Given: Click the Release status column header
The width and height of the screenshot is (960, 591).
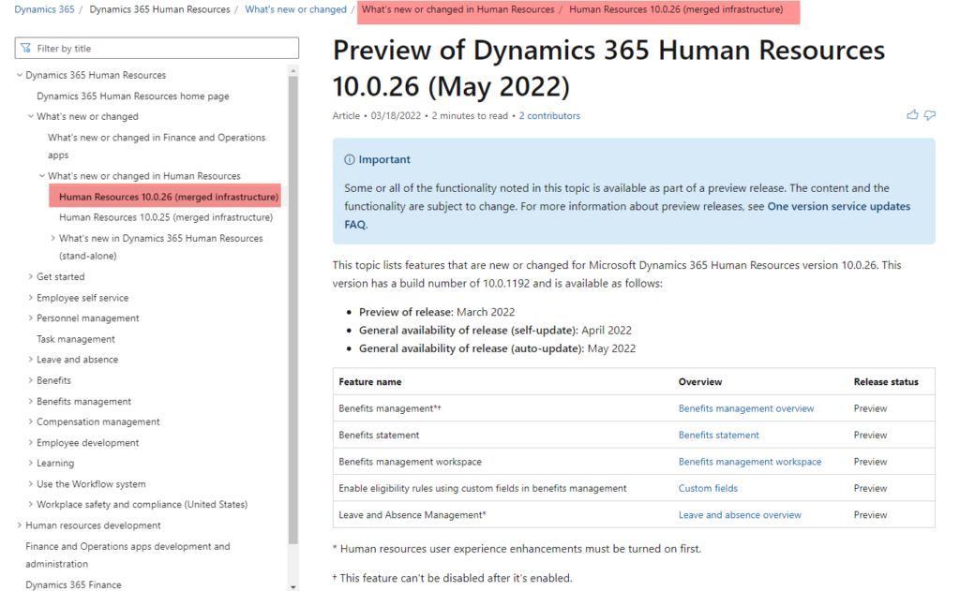Looking at the screenshot, I should click(x=886, y=381).
